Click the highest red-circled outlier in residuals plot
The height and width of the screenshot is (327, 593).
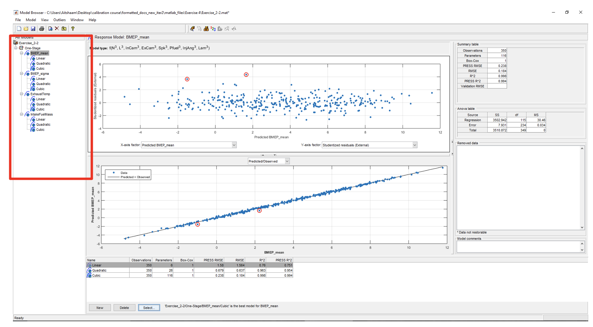click(246, 75)
